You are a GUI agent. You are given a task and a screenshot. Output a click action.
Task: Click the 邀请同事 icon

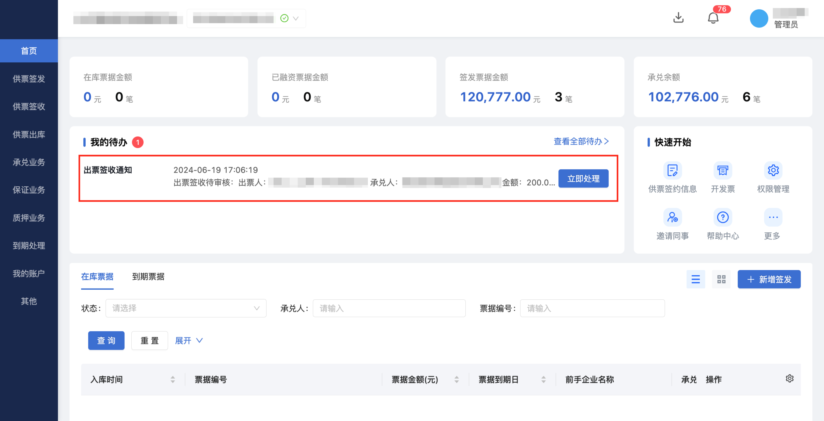tap(672, 218)
